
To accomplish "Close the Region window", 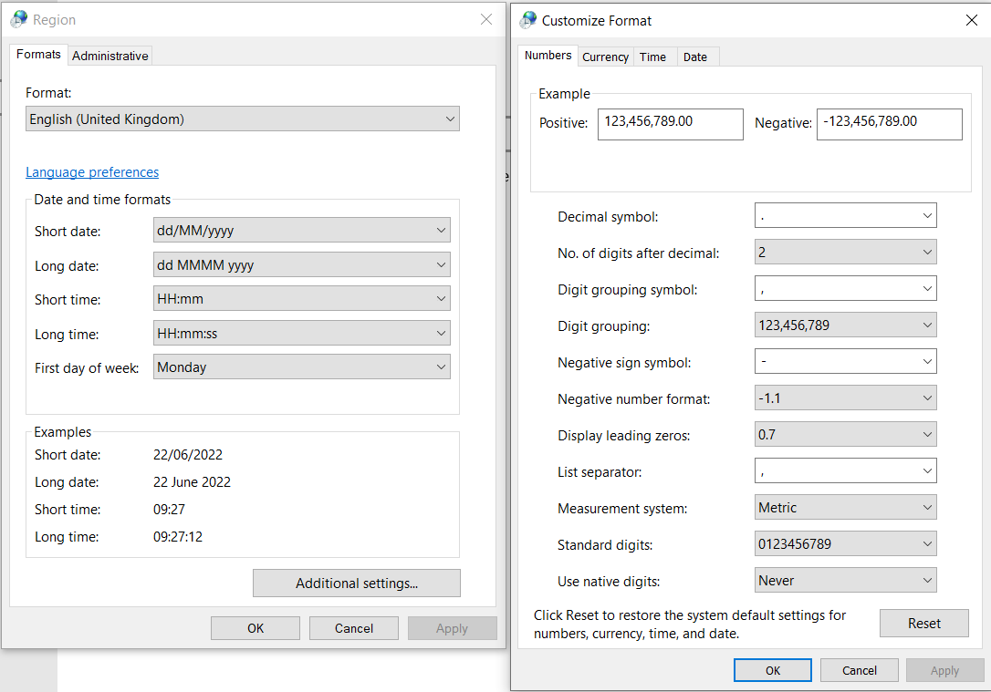I will 486,19.
